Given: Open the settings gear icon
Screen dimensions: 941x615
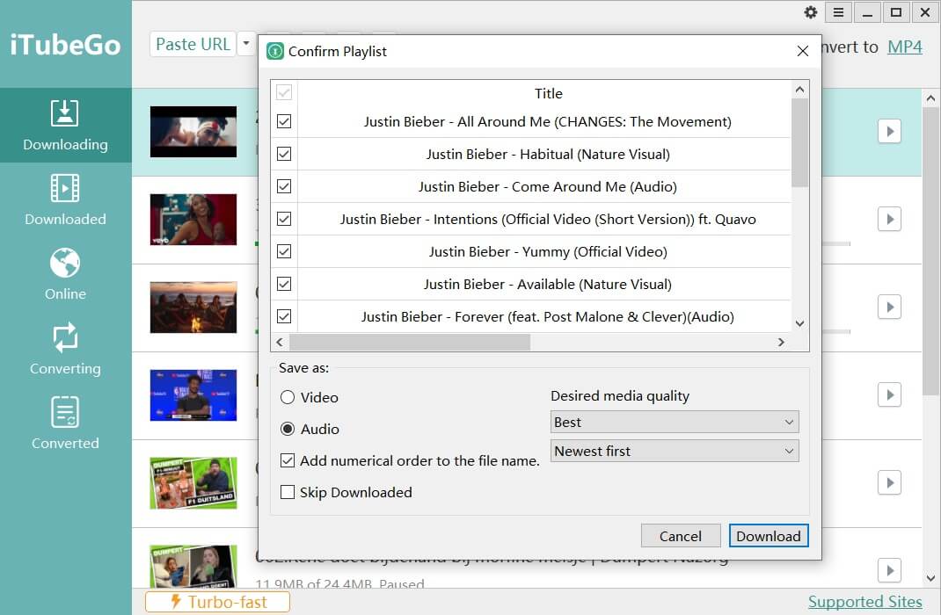Looking at the screenshot, I should click(811, 12).
